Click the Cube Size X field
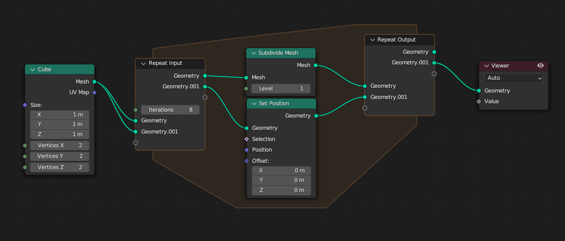This screenshot has height=241, width=565. [60, 114]
